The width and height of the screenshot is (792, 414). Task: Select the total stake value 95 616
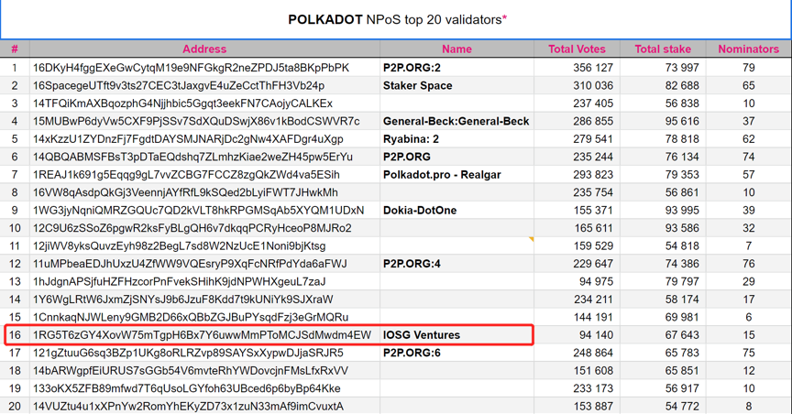tap(682, 121)
